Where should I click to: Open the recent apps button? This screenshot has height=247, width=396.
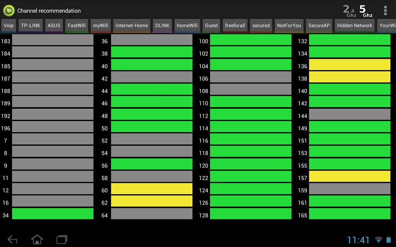pyautogui.click(x=61, y=240)
